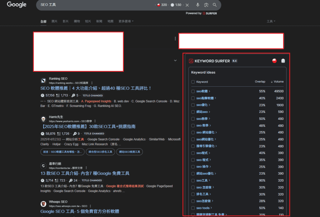Switch to the 購物 tab
Screen dimensions: 320x217
pyautogui.click(x=77, y=21)
